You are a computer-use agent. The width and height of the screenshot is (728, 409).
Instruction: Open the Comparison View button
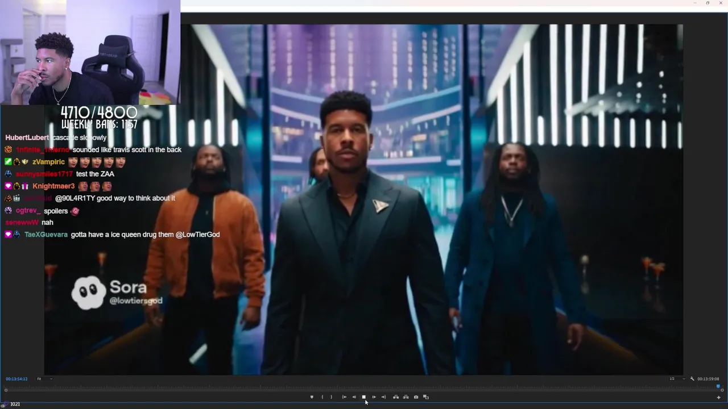(425, 397)
